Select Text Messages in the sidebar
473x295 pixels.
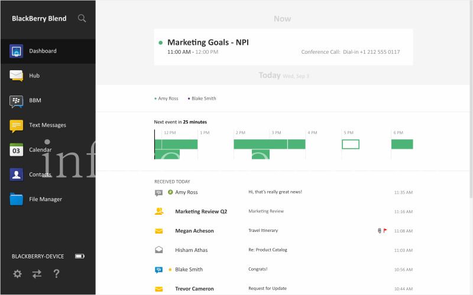tap(47, 125)
